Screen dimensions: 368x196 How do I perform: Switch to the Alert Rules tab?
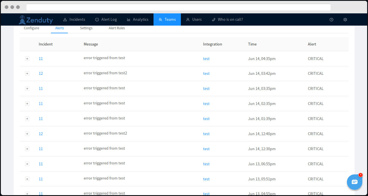(x=117, y=28)
